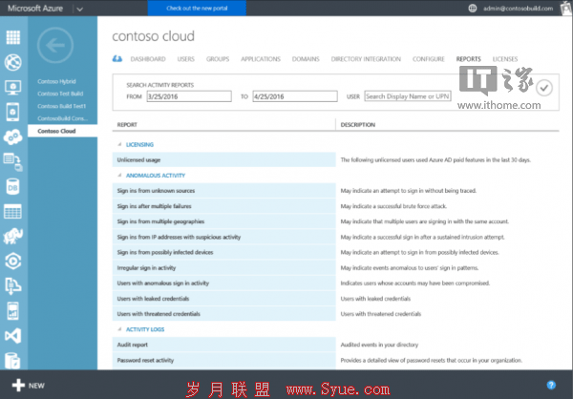Click the admin account avatar
Screen dimensions: 573x399
pos(566,8)
